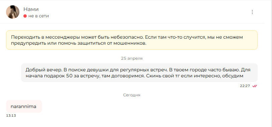Screen dimensions: 272x127
Task: Select the '25 апреля' date separator
Action: pos(132,58)
